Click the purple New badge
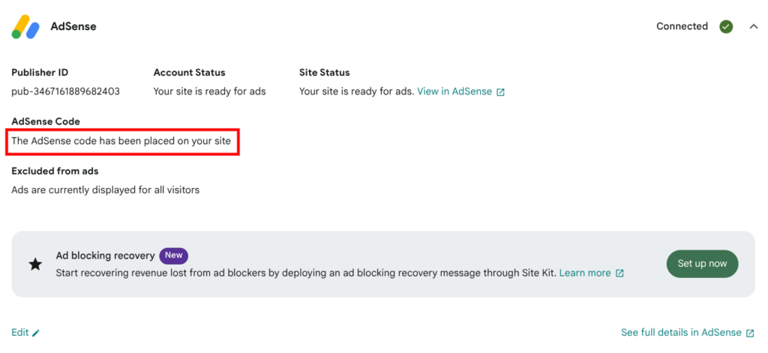Image resolution: width=768 pixels, height=353 pixels. (x=173, y=256)
